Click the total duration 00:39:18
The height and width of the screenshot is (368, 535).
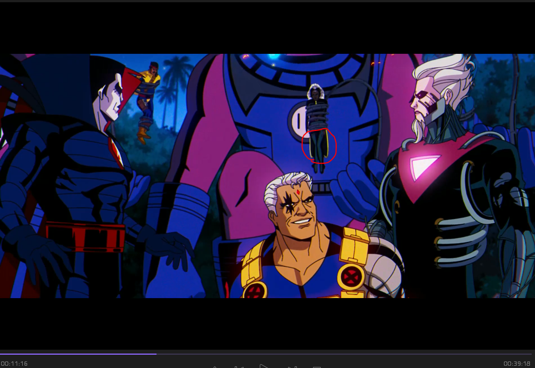(x=517, y=364)
